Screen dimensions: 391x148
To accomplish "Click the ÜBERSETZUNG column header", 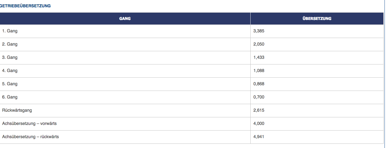I will (x=317, y=19).
